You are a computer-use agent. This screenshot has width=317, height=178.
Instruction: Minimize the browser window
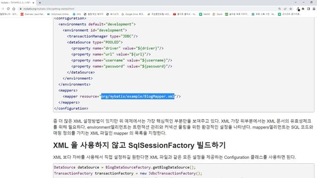point(304,2)
